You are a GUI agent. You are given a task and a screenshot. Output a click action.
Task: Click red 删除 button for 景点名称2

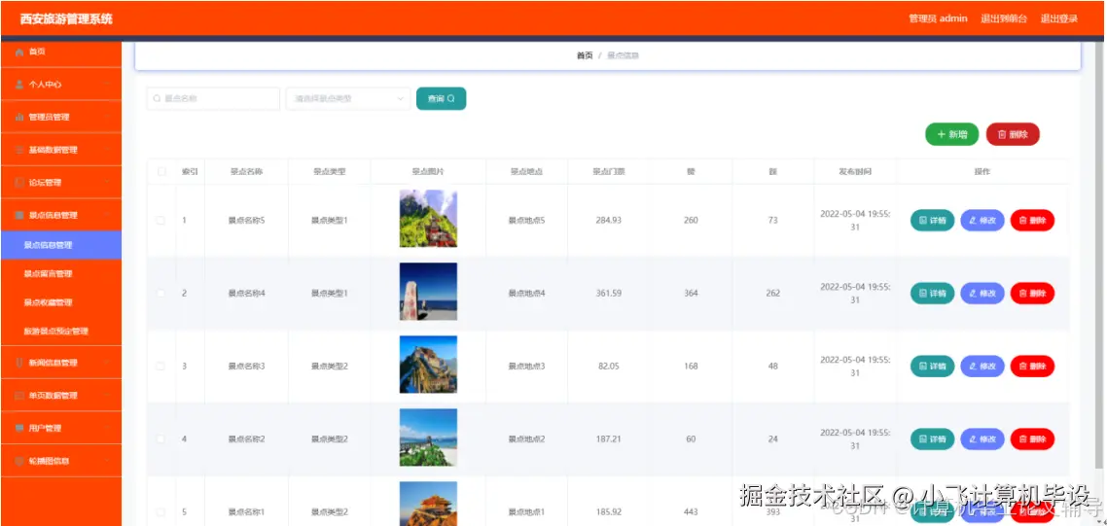(x=1032, y=439)
